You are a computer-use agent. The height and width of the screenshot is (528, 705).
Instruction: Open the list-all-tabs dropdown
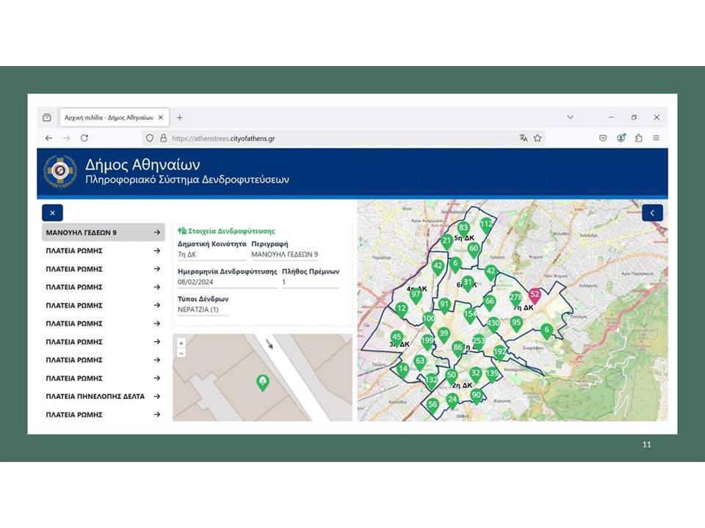(x=570, y=117)
